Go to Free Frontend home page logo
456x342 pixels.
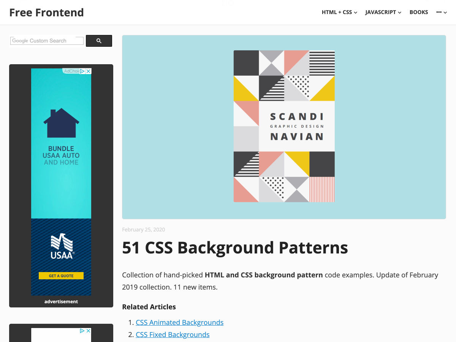point(46,13)
